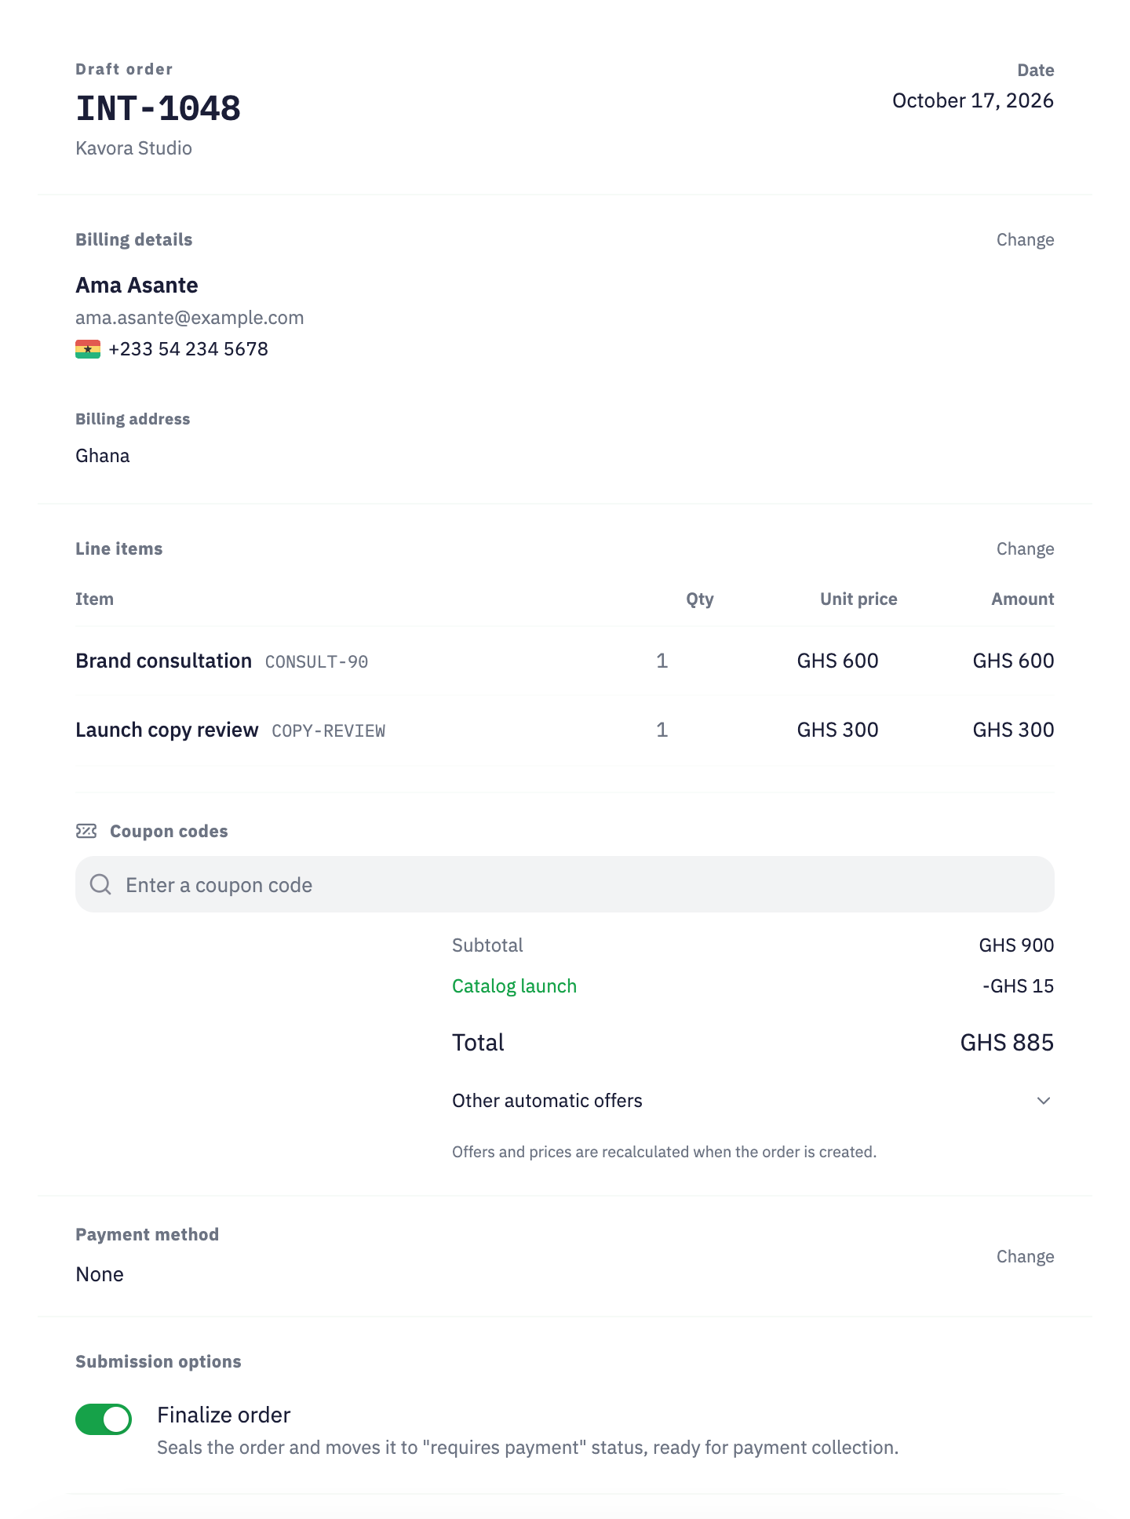Click the Qty column header

(x=699, y=599)
